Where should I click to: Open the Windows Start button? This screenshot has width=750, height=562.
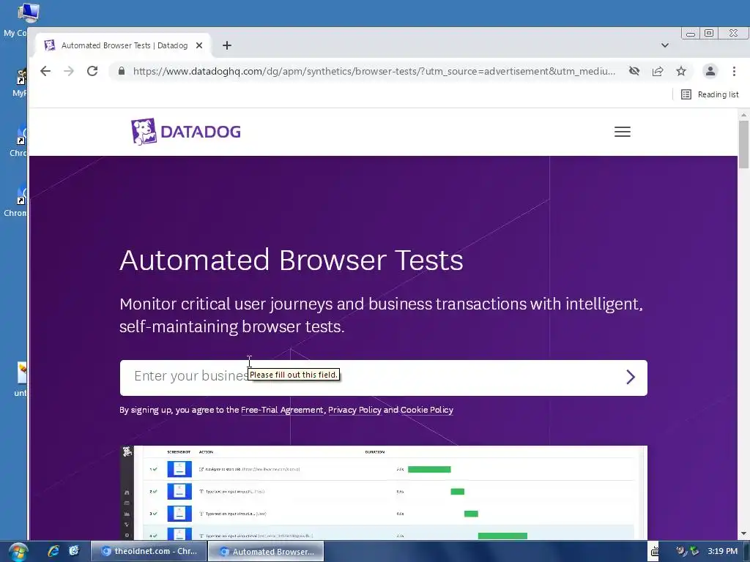tap(18, 552)
